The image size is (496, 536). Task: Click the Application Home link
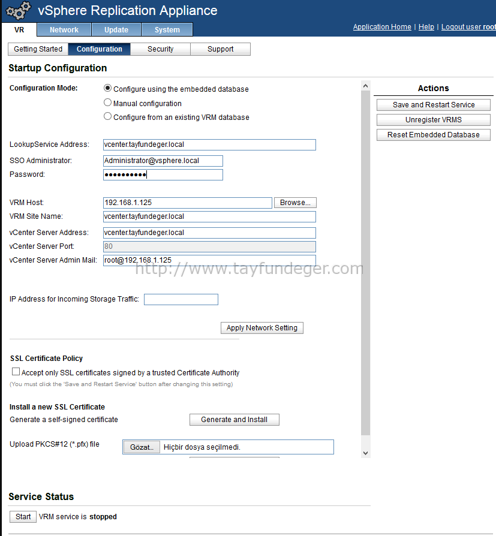pos(382,27)
